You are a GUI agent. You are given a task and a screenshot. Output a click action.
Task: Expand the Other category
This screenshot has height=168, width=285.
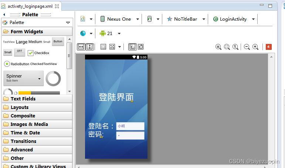(37, 158)
